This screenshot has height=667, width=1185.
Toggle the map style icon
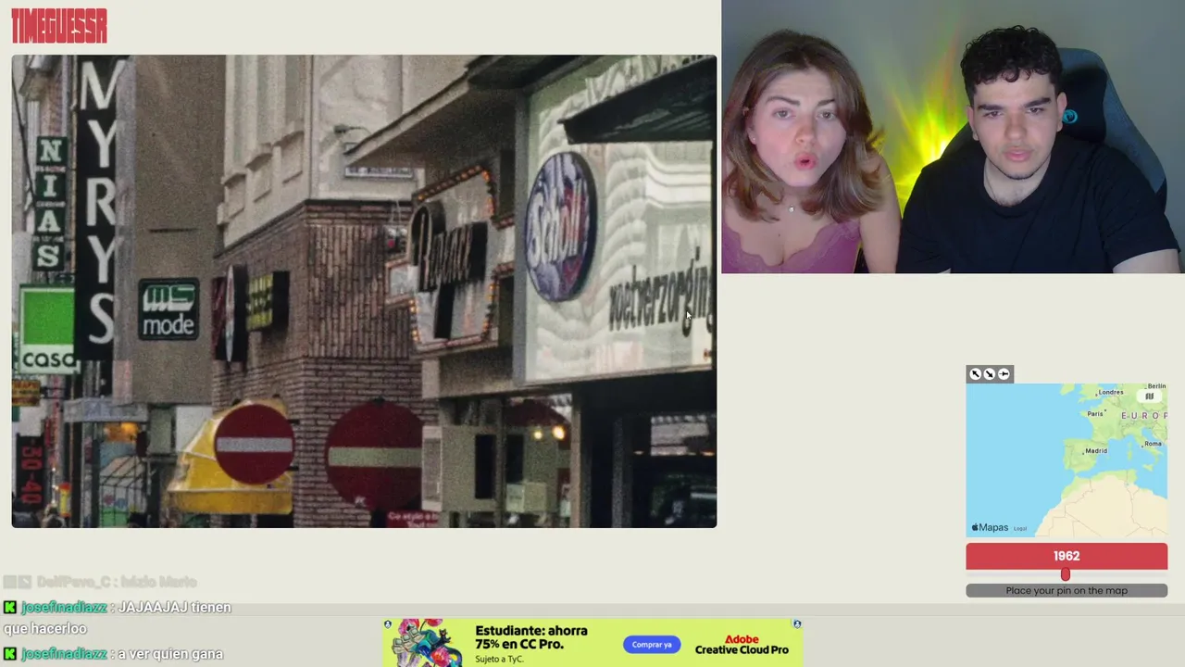(1149, 396)
